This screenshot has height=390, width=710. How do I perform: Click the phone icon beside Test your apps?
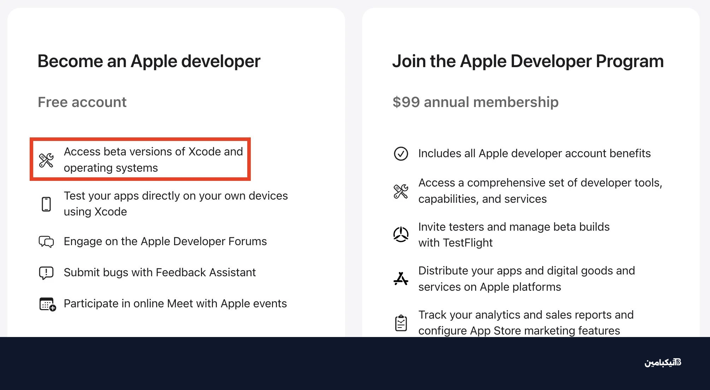coord(46,204)
